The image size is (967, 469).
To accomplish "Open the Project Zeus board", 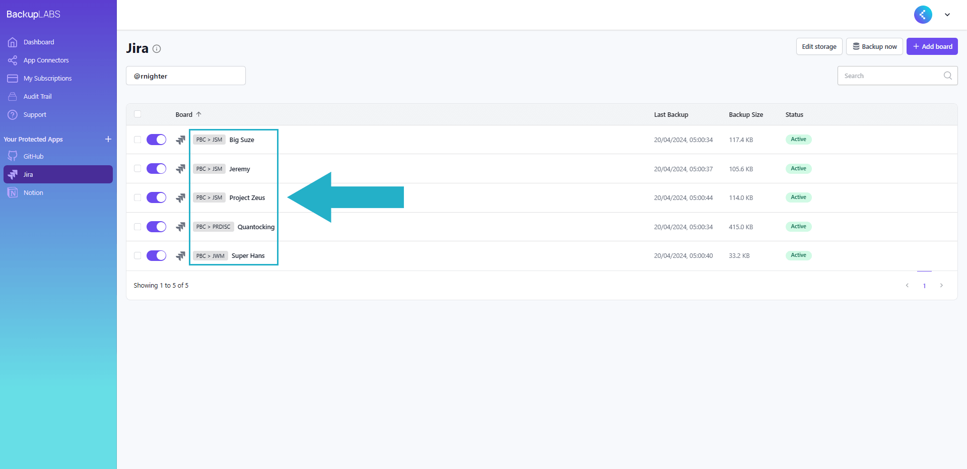I will (x=247, y=198).
